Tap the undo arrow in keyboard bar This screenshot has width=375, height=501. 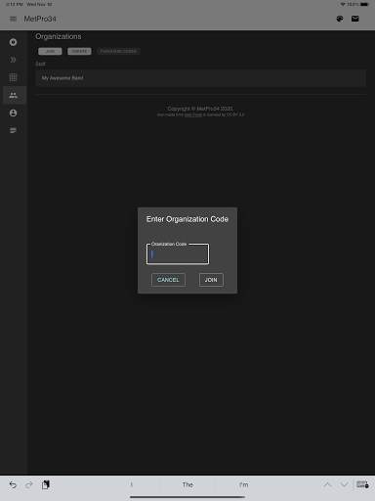pos(13,485)
